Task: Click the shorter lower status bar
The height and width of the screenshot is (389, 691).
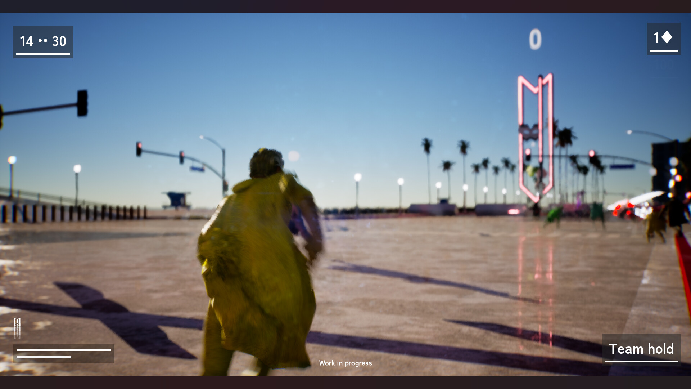Action: [44, 357]
